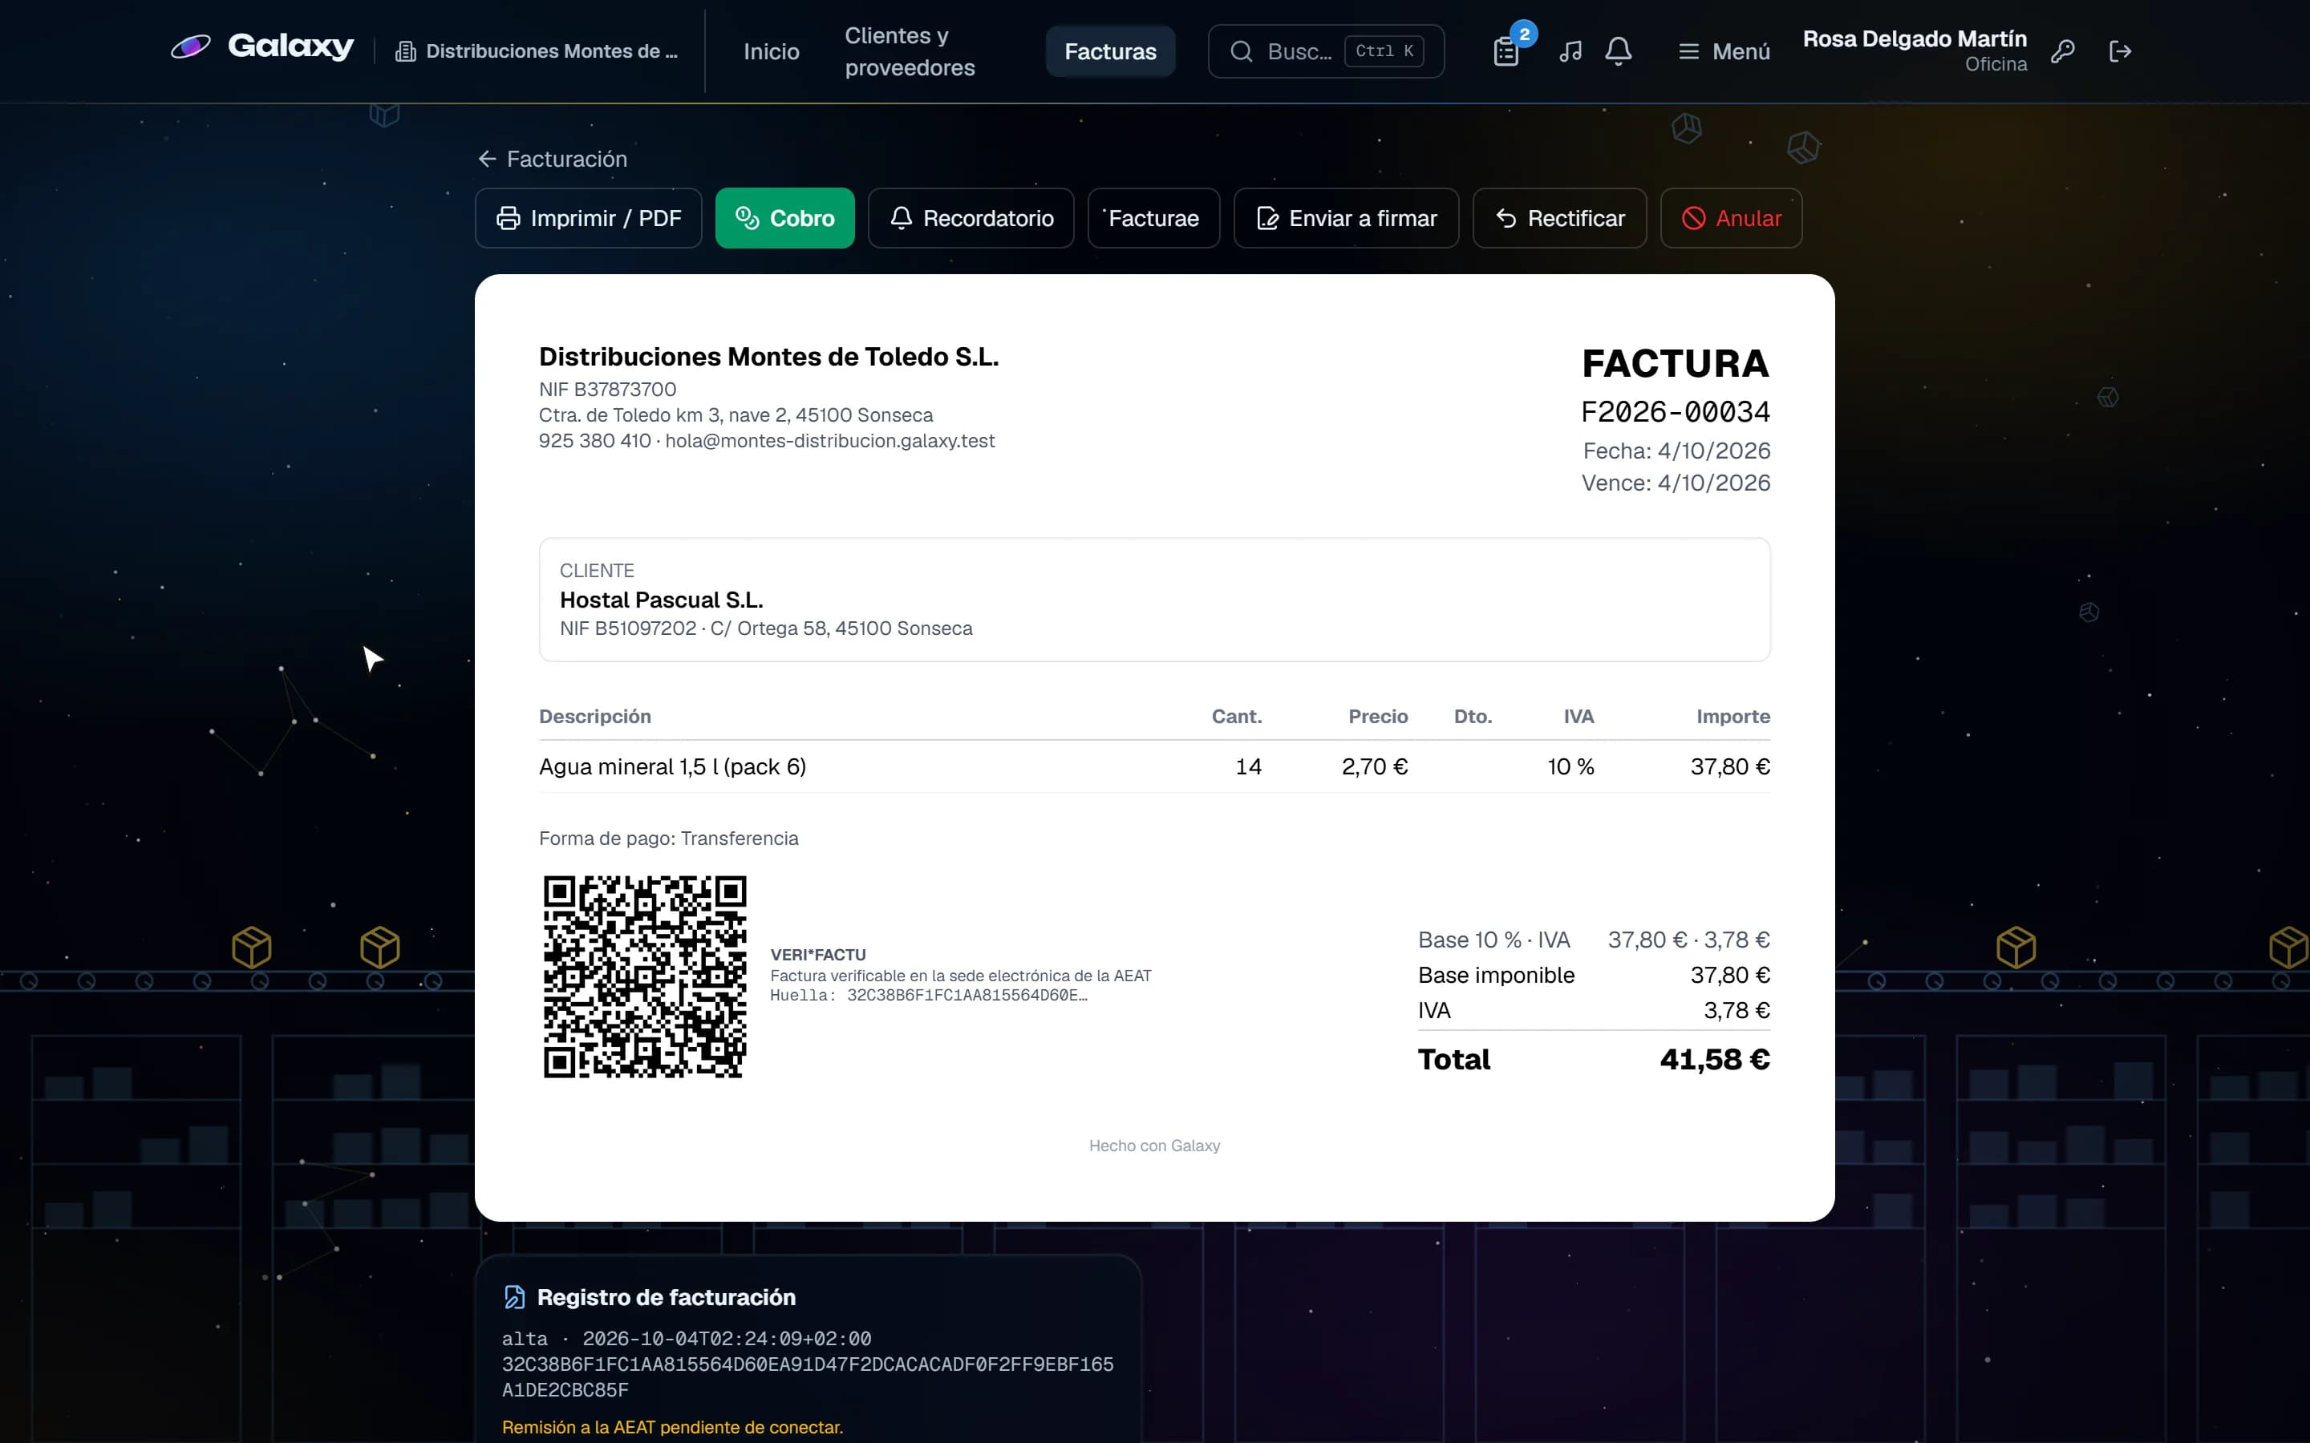Open the clipboard tasks icon with badge 2
2310x1443 pixels.
coord(1506,51)
